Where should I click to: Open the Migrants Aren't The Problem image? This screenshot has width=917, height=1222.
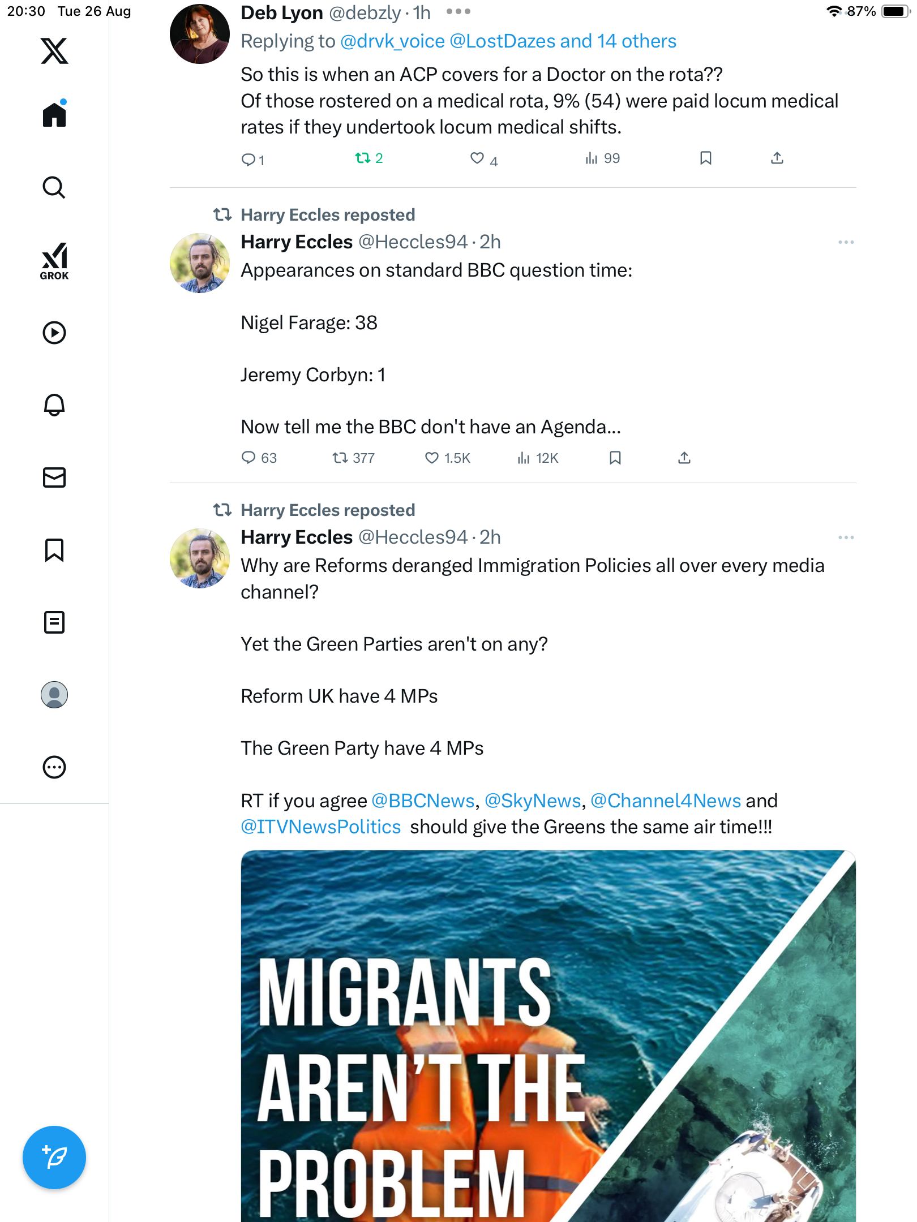pyautogui.click(x=548, y=1035)
